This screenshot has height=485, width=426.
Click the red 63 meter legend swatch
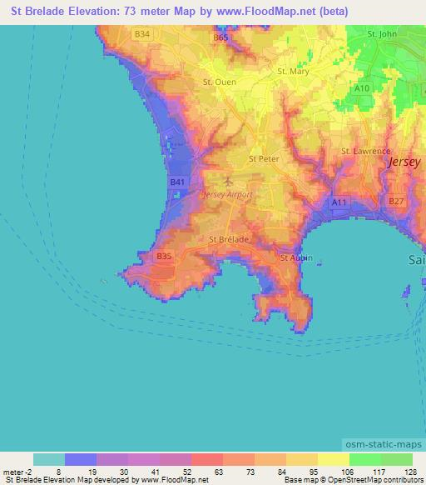click(x=207, y=459)
